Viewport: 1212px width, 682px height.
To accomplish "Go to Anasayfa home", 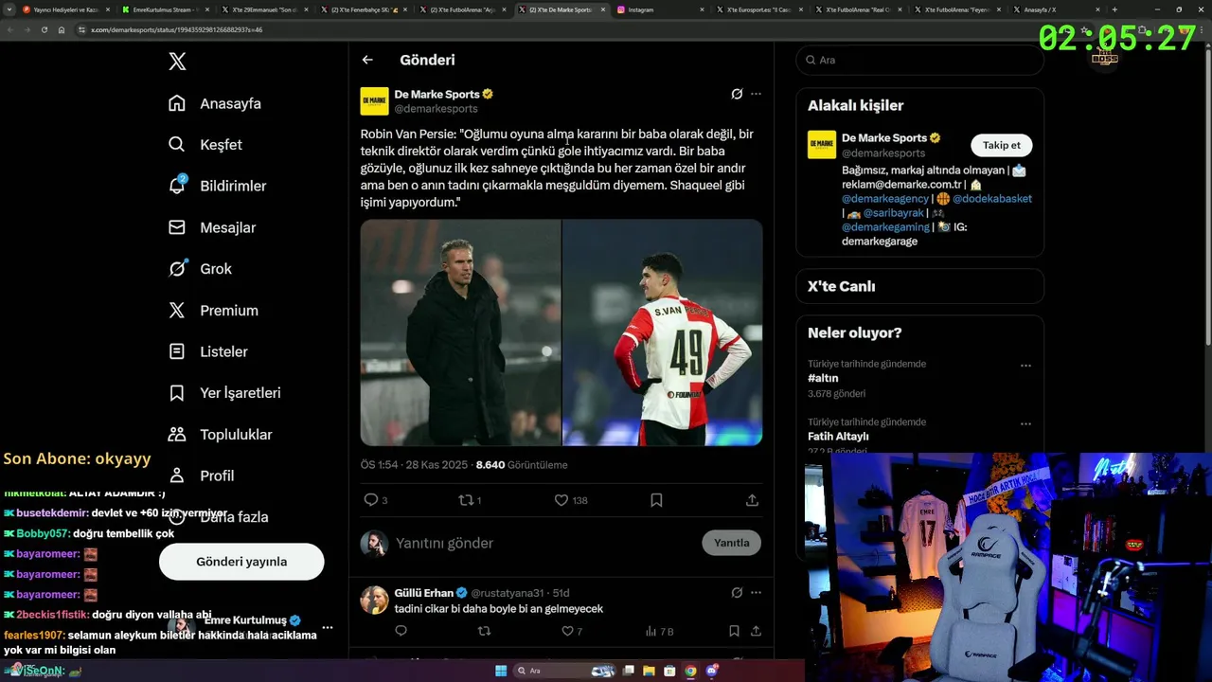I will (215, 103).
